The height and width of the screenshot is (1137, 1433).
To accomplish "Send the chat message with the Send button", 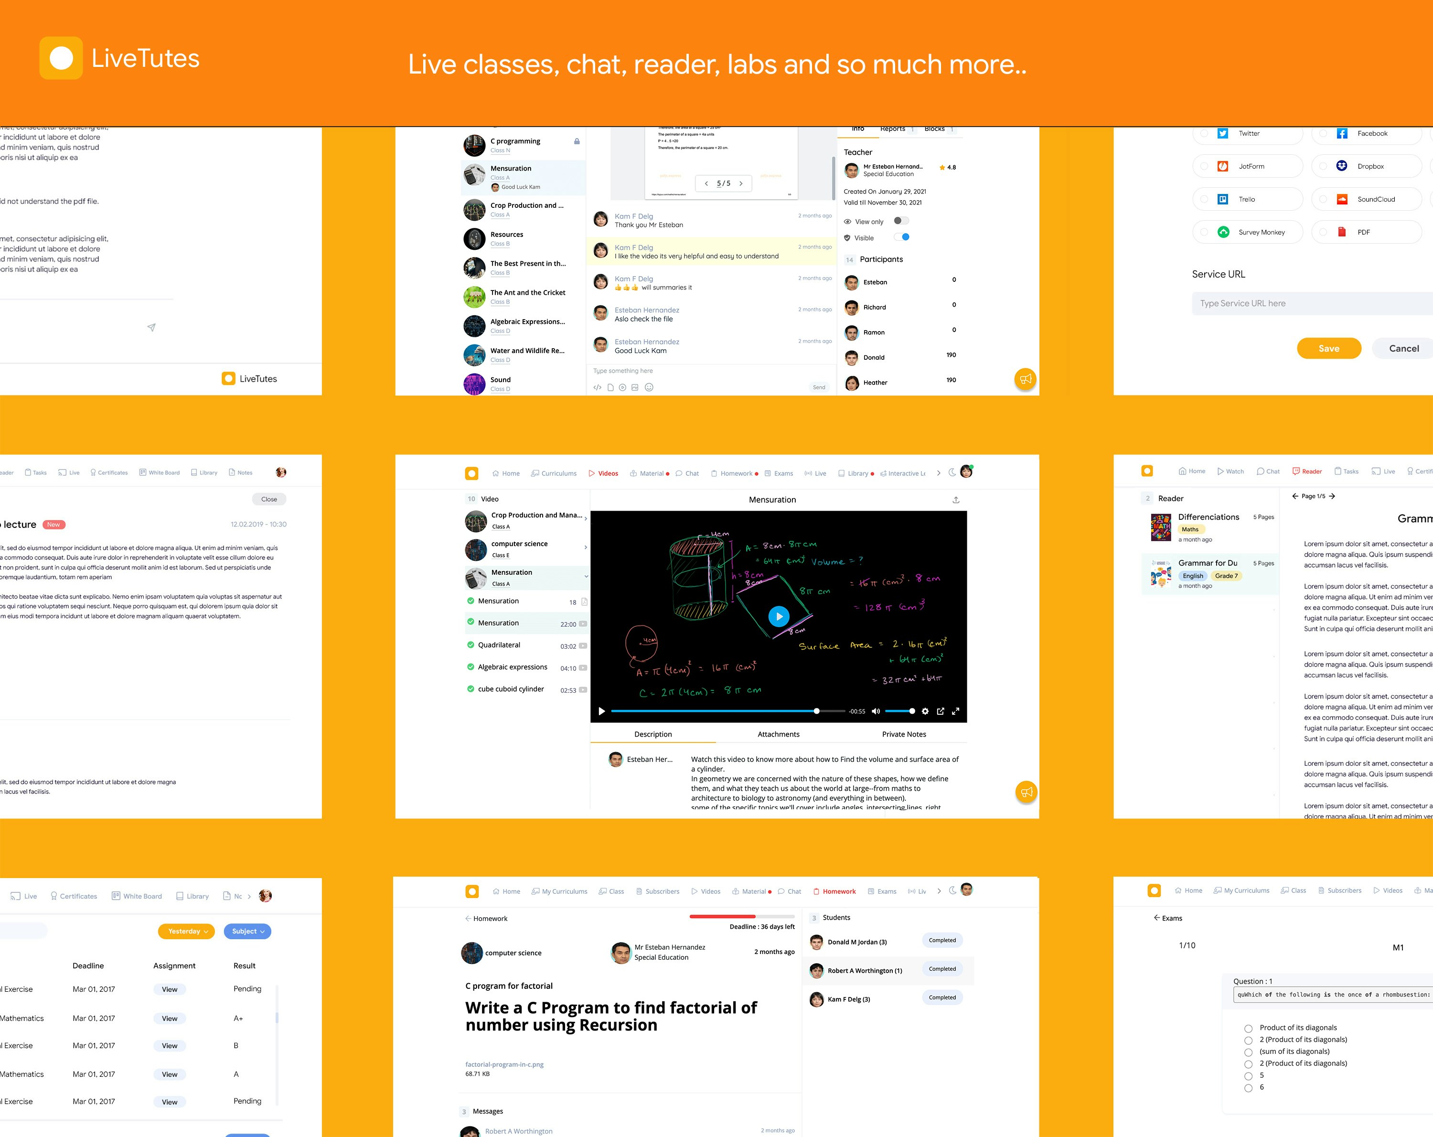I will click(x=819, y=387).
